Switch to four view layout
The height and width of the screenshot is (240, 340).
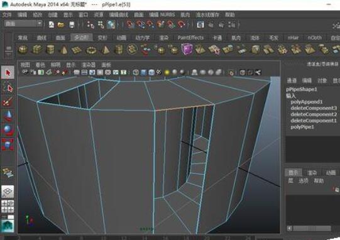pos(8,207)
